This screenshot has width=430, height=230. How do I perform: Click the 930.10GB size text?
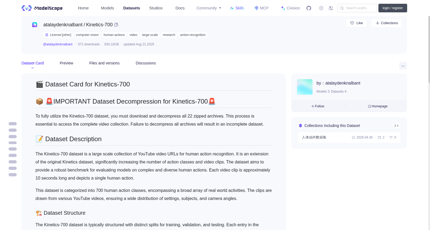112,44
